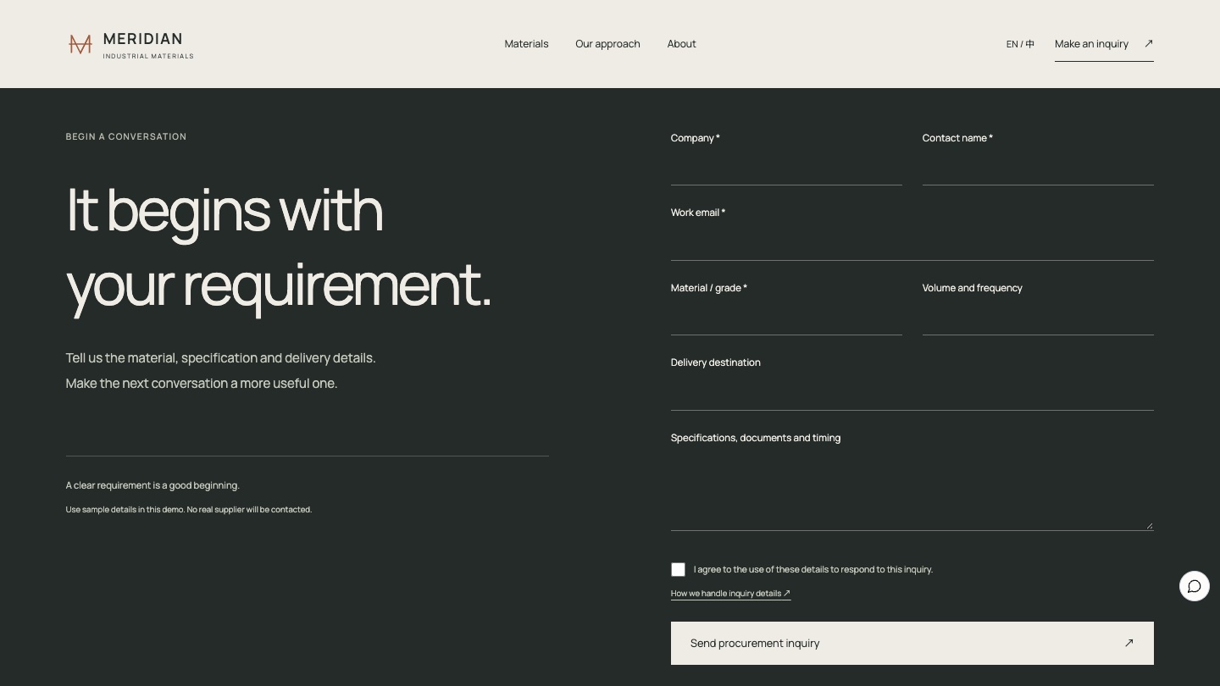Click 'A clear requirement is a good beginning.'

(x=152, y=485)
